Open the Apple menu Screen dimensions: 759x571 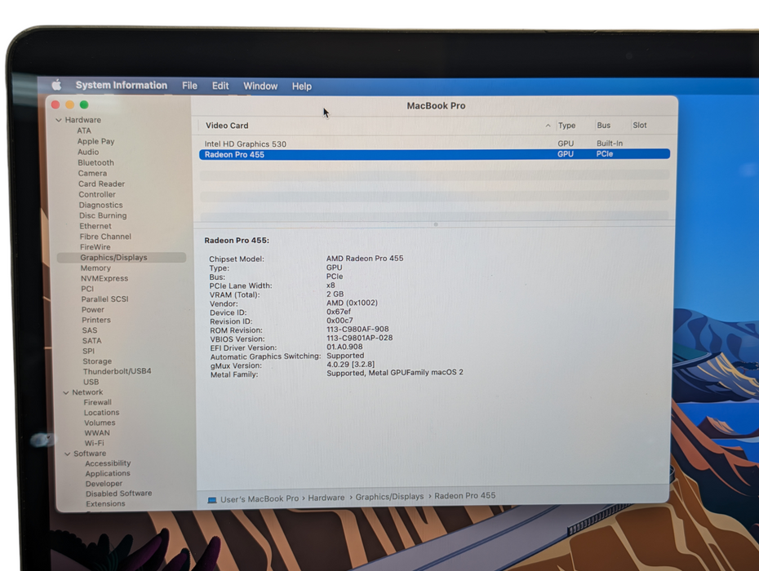tap(56, 85)
